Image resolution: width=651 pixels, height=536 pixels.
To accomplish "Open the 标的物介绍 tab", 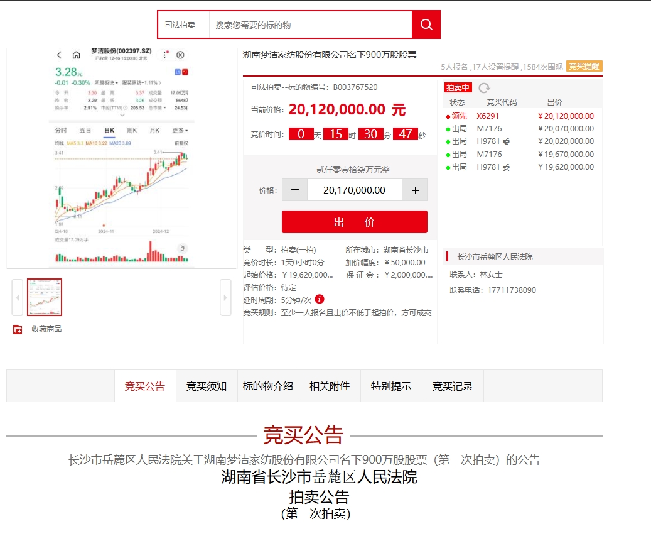I will coord(268,386).
